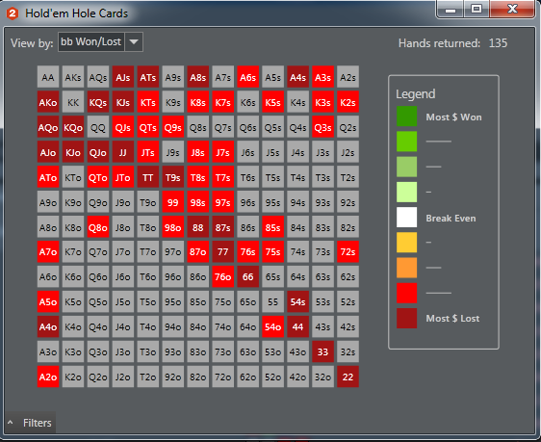Click the yellow legend swatch
This screenshot has width=541, height=442.
click(x=407, y=243)
